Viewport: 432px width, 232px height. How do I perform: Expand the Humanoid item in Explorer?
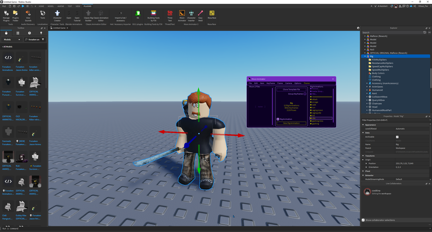[x=367, y=90]
